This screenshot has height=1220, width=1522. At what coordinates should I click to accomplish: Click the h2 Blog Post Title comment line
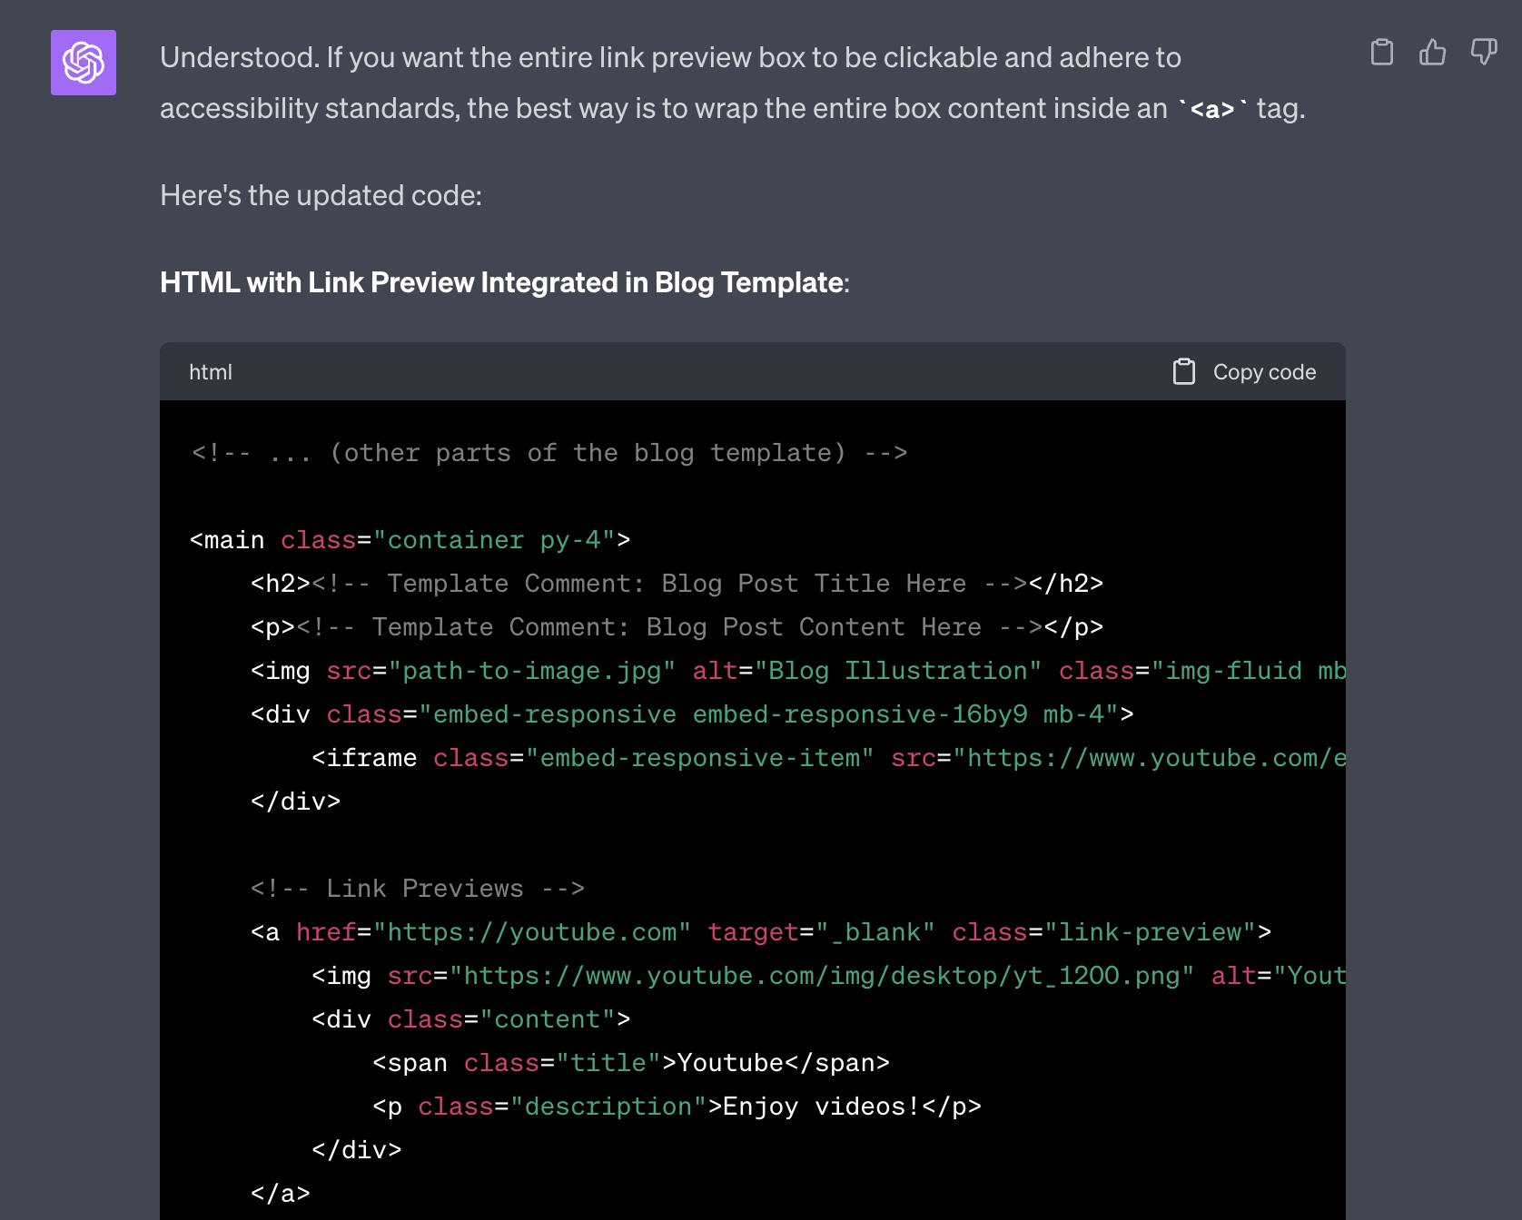[x=677, y=584]
